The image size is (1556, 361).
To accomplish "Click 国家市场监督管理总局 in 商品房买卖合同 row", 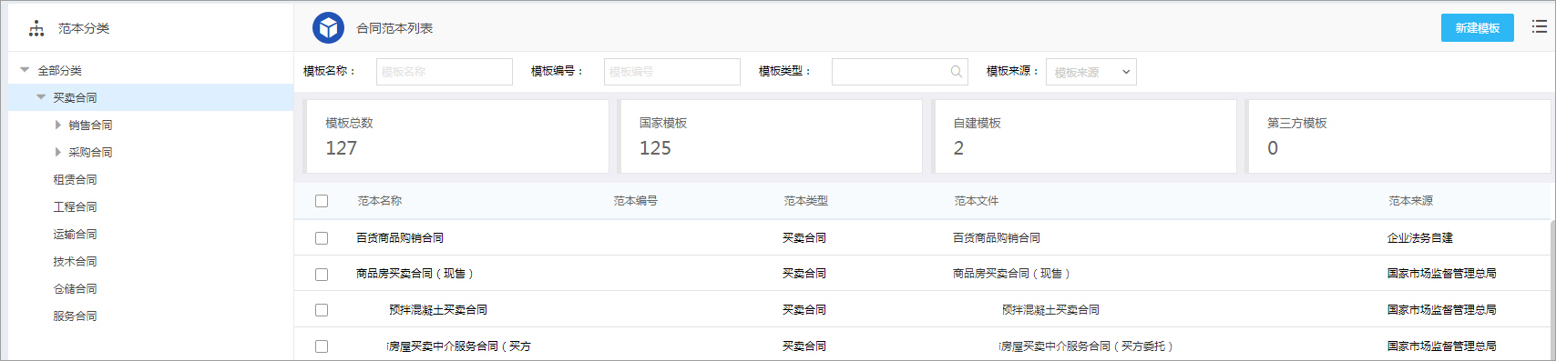I will [1442, 274].
